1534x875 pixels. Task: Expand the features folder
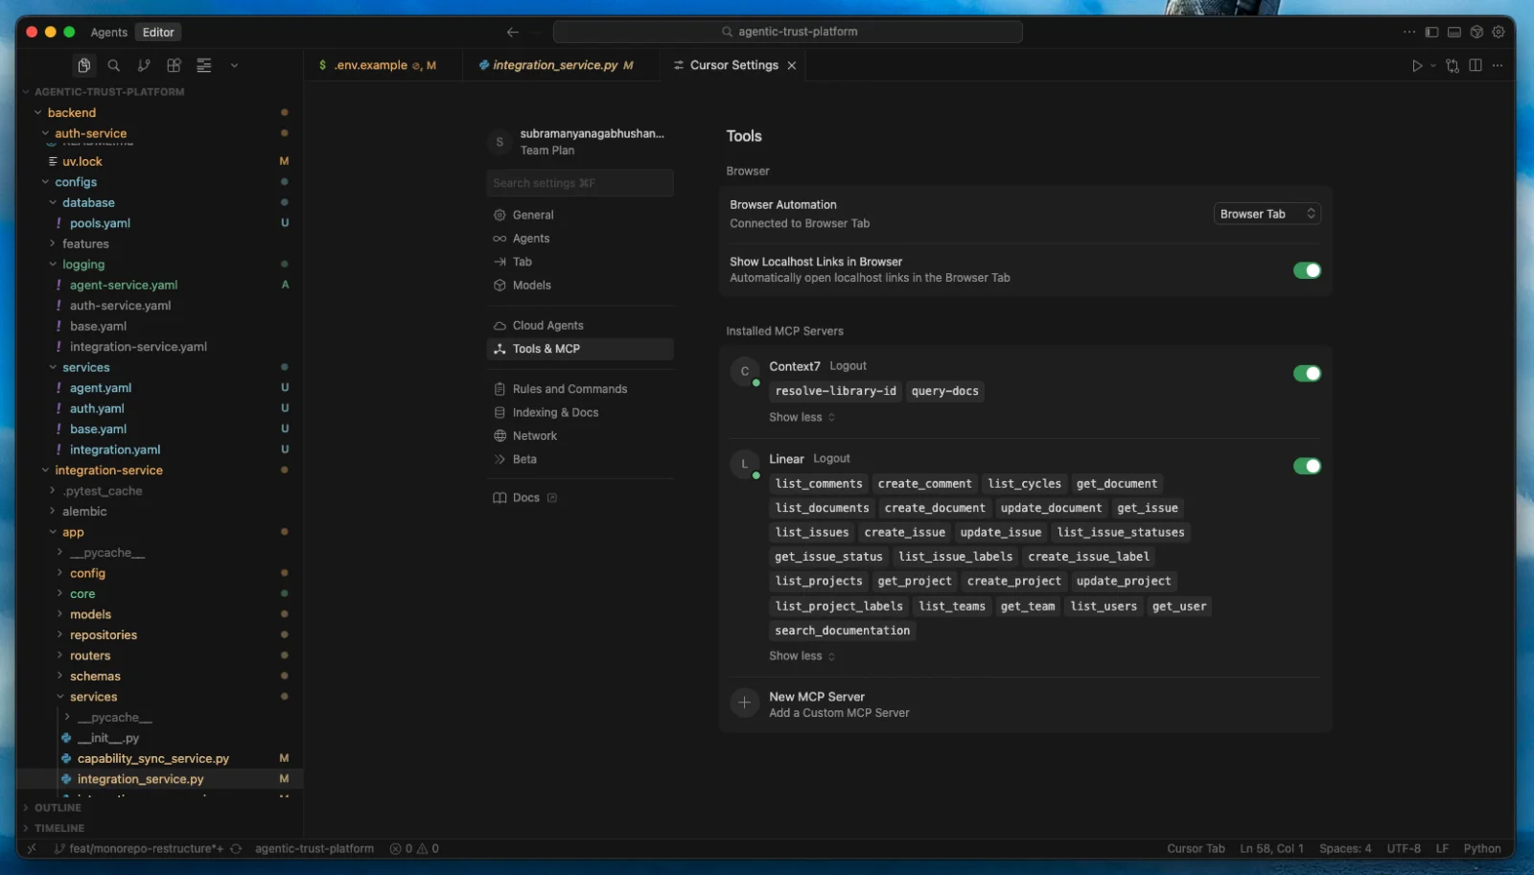85,243
